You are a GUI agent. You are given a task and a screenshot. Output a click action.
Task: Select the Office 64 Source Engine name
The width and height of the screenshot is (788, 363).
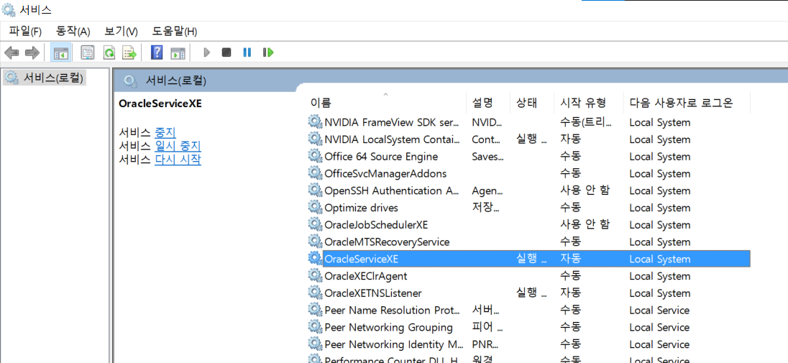381,157
